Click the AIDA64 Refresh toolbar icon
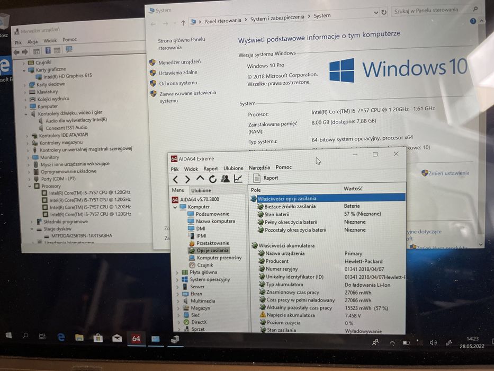 pyautogui.click(x=213, y=179)
